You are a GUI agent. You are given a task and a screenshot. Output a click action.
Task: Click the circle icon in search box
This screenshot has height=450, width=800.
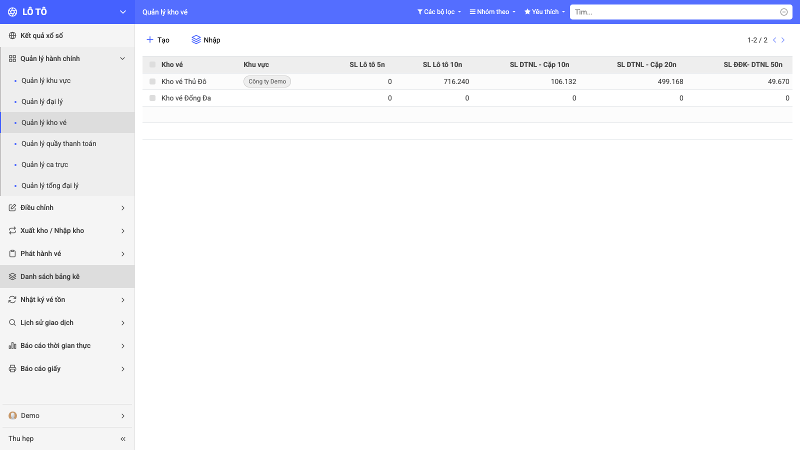pyautogui.click(x=784, y=12)
